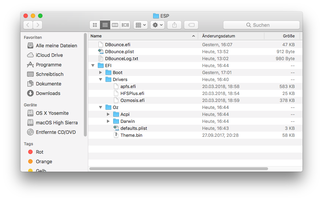Go forward with the right arrow
The width and height of the screenshot is (323, 201).
38,25
